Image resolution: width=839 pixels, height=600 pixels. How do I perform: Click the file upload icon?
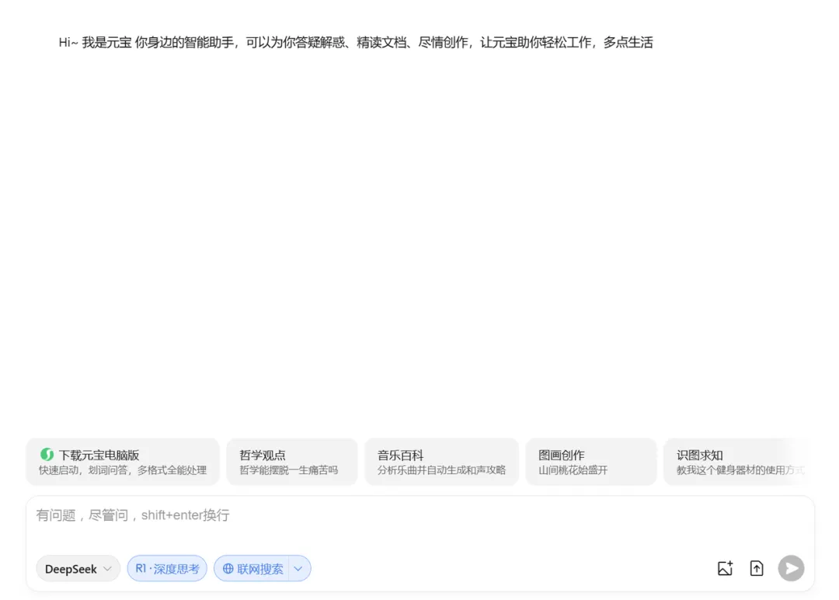[x=757, y=568]
